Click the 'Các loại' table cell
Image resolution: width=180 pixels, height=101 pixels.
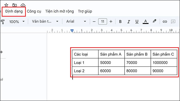[85, 54]
